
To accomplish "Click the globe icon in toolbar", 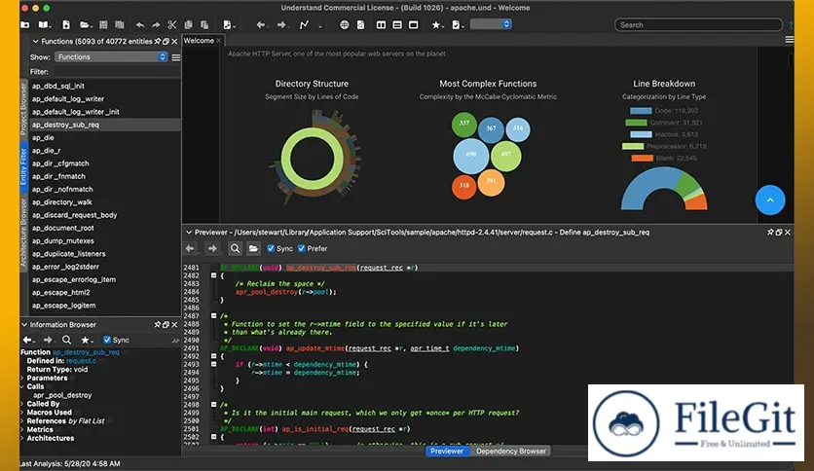I will [x=344, y=25].
